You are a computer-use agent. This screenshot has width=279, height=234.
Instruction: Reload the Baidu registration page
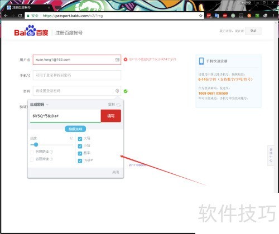(x=20, y=16)
